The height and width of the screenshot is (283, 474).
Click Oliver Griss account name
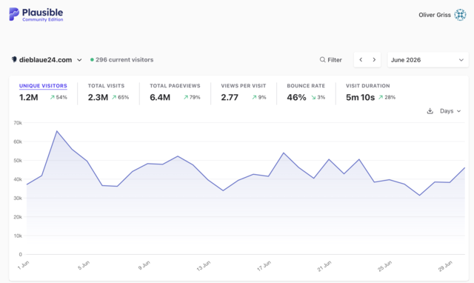435,15
